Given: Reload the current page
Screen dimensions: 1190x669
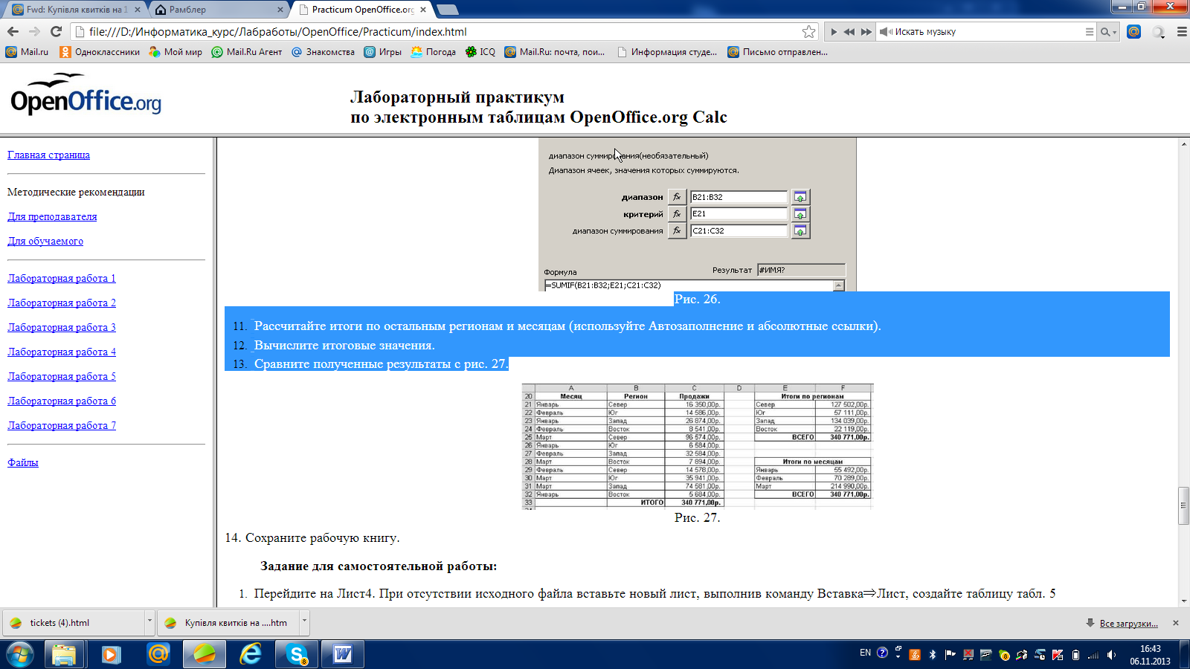Looking at the screenshot, I should point(56,31).
